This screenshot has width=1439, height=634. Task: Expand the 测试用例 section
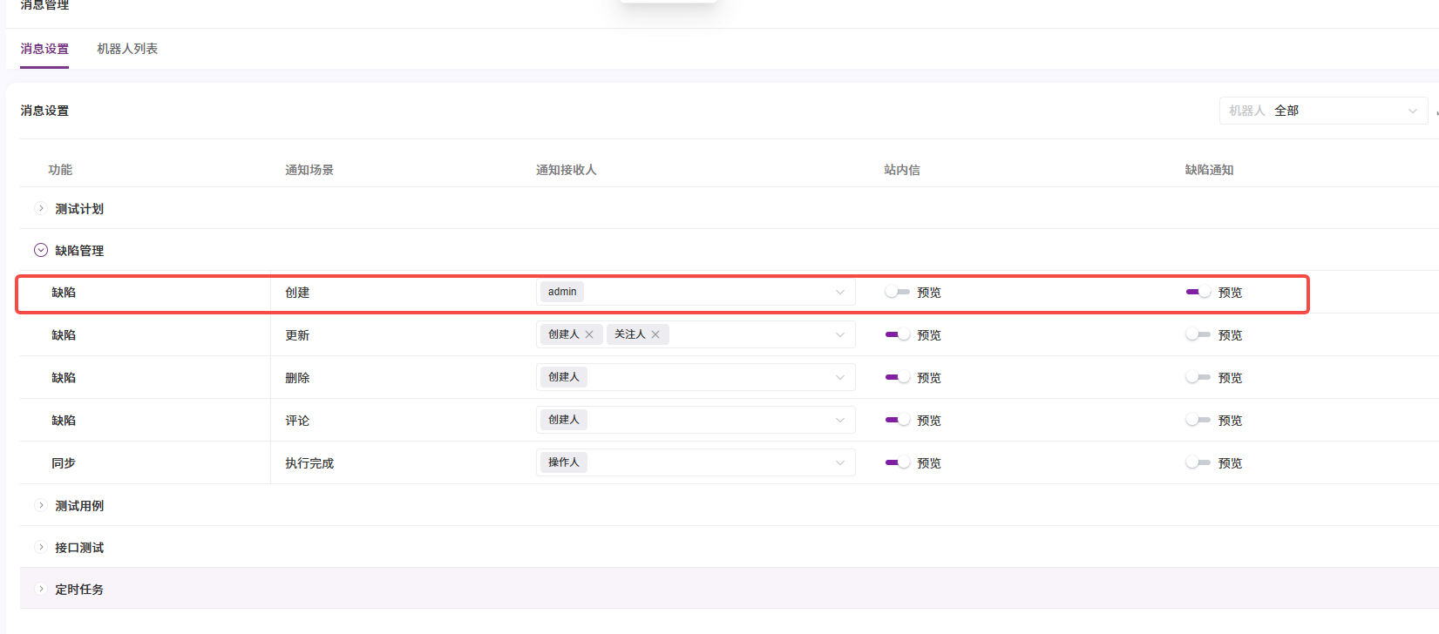(x=41, y=506)
